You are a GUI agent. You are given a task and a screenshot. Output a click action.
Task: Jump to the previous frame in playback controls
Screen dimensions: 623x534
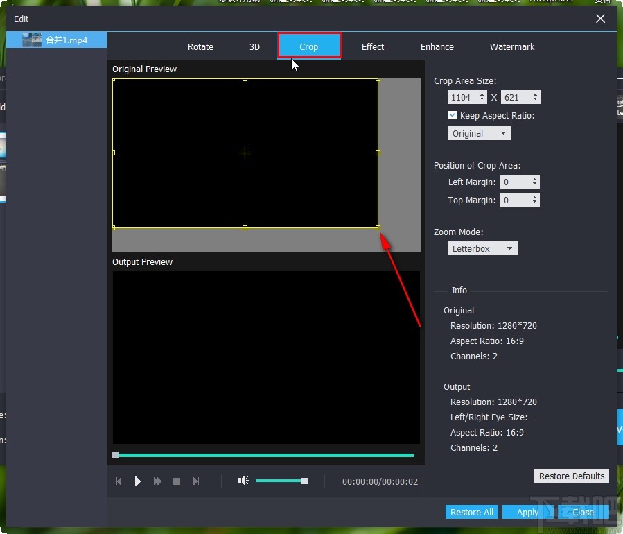[x=119, y=481]
